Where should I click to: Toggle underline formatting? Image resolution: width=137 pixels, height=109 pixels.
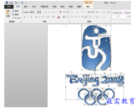[31, 17]
